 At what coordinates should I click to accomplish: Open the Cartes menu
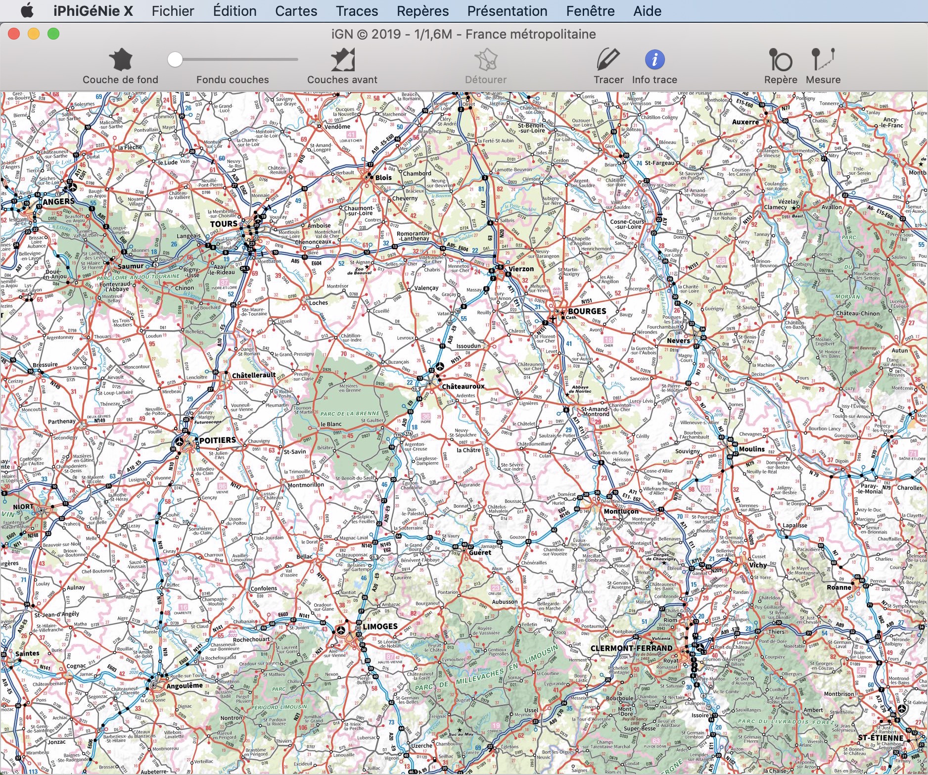pos(296,11)
